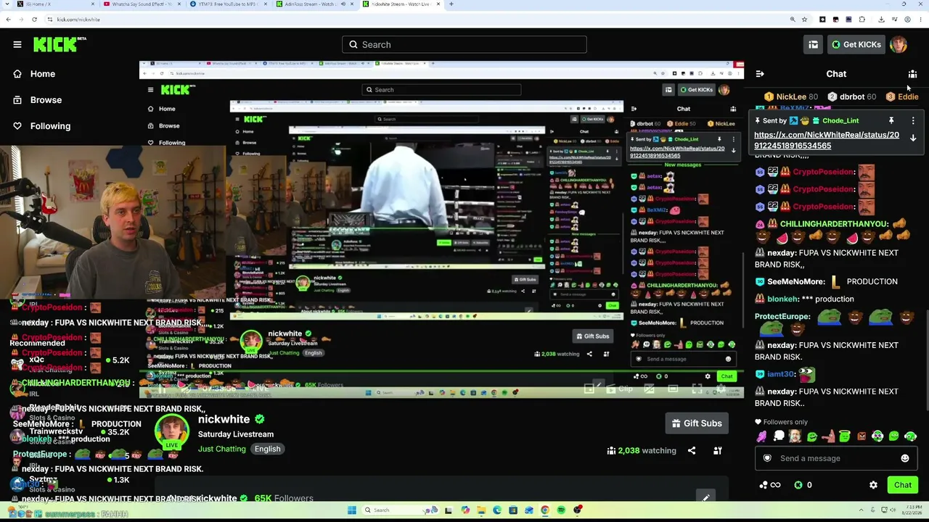Go to the Kick logo homepage
The height and width of the screenshot is (522, 929).
tap(60, 44)
